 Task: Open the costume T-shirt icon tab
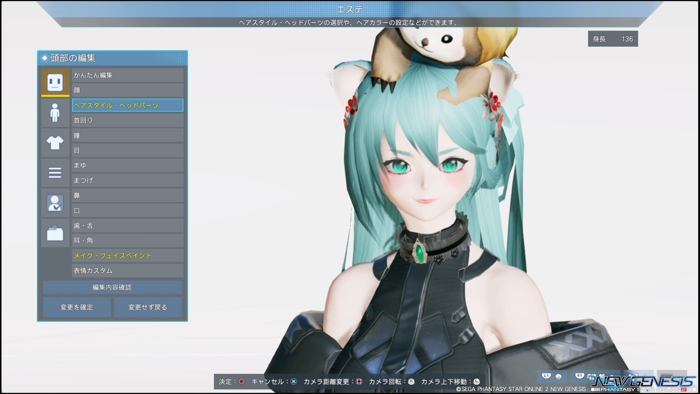point(55,142)
